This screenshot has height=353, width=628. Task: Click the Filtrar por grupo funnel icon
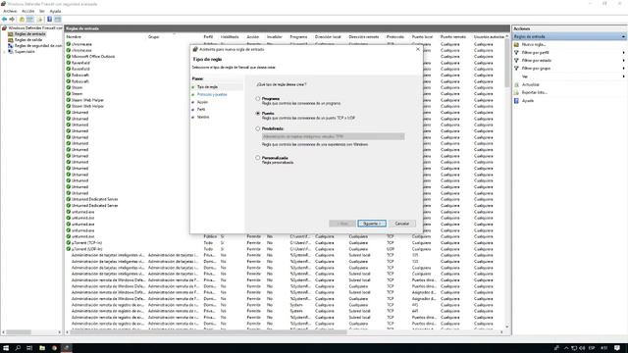pyautogui.click(x=516, y=69)
